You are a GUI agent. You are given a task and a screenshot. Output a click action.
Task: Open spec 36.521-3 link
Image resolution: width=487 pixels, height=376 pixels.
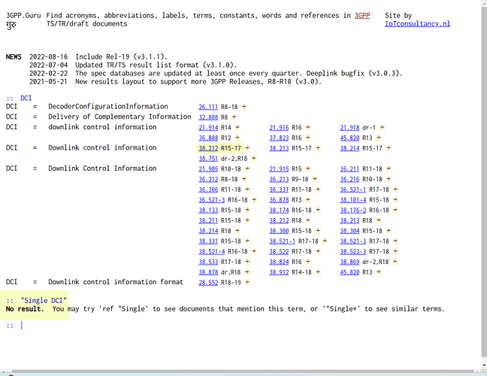(211, 200)
